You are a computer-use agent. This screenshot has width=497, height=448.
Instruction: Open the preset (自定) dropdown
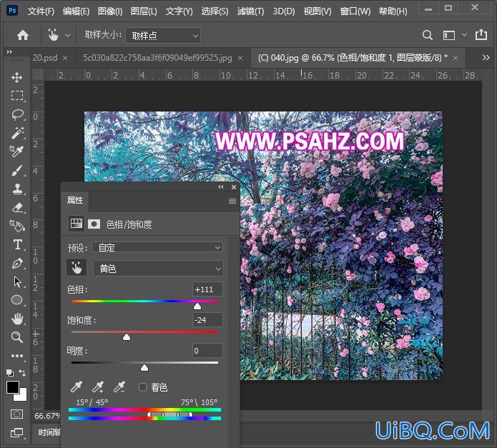[157, 247]
